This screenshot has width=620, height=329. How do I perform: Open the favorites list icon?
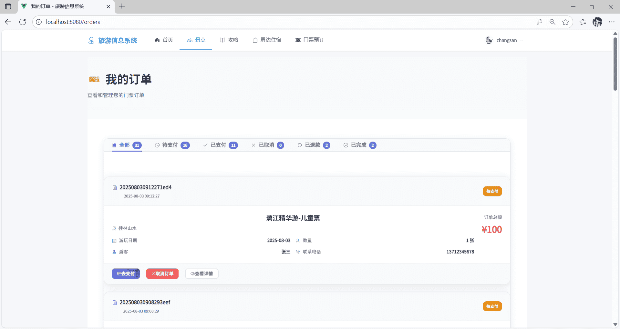[583, 22]
